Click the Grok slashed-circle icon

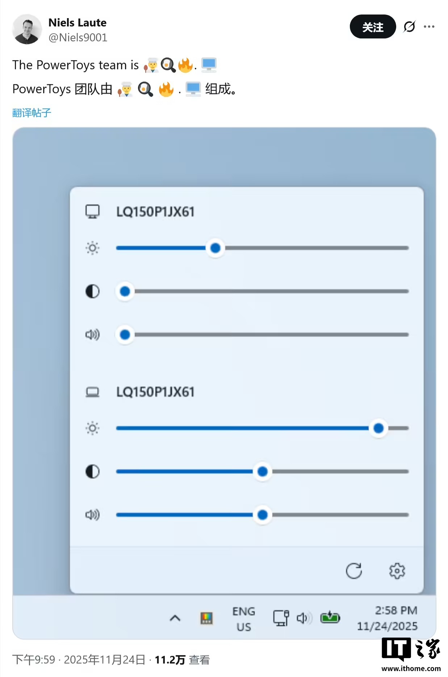[x=409, y=26]
